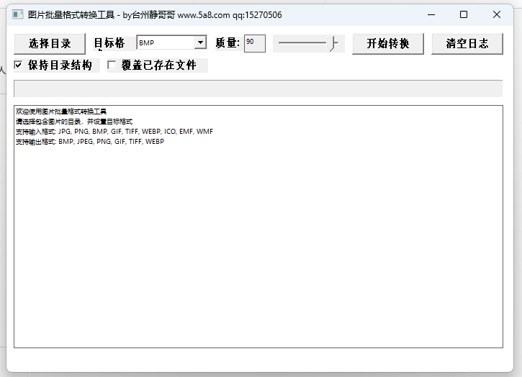The width and height of the screenshot is (522, 377).
Task: Click the app icon in the title bar
Action: pos(18,14)
